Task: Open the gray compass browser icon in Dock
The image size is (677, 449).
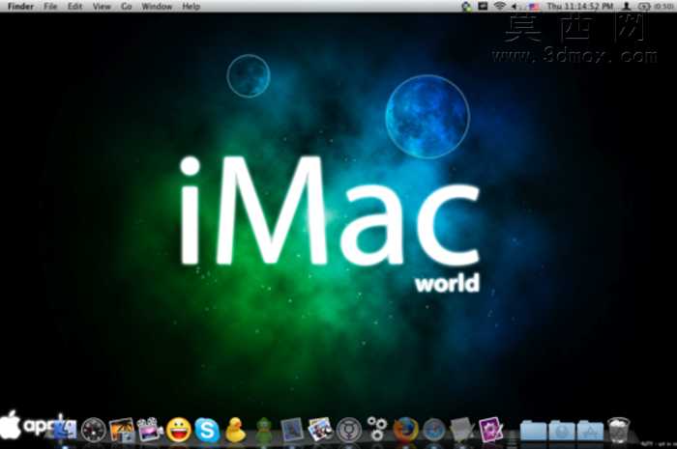Action: pos(434,430)
